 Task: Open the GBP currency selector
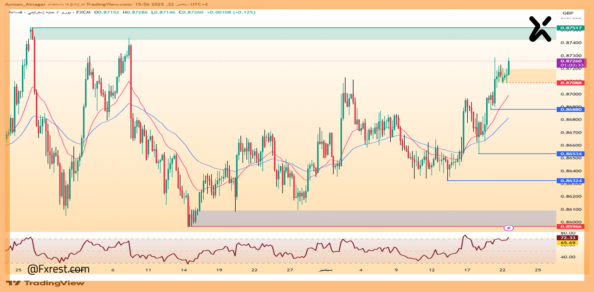coord(568,13)
